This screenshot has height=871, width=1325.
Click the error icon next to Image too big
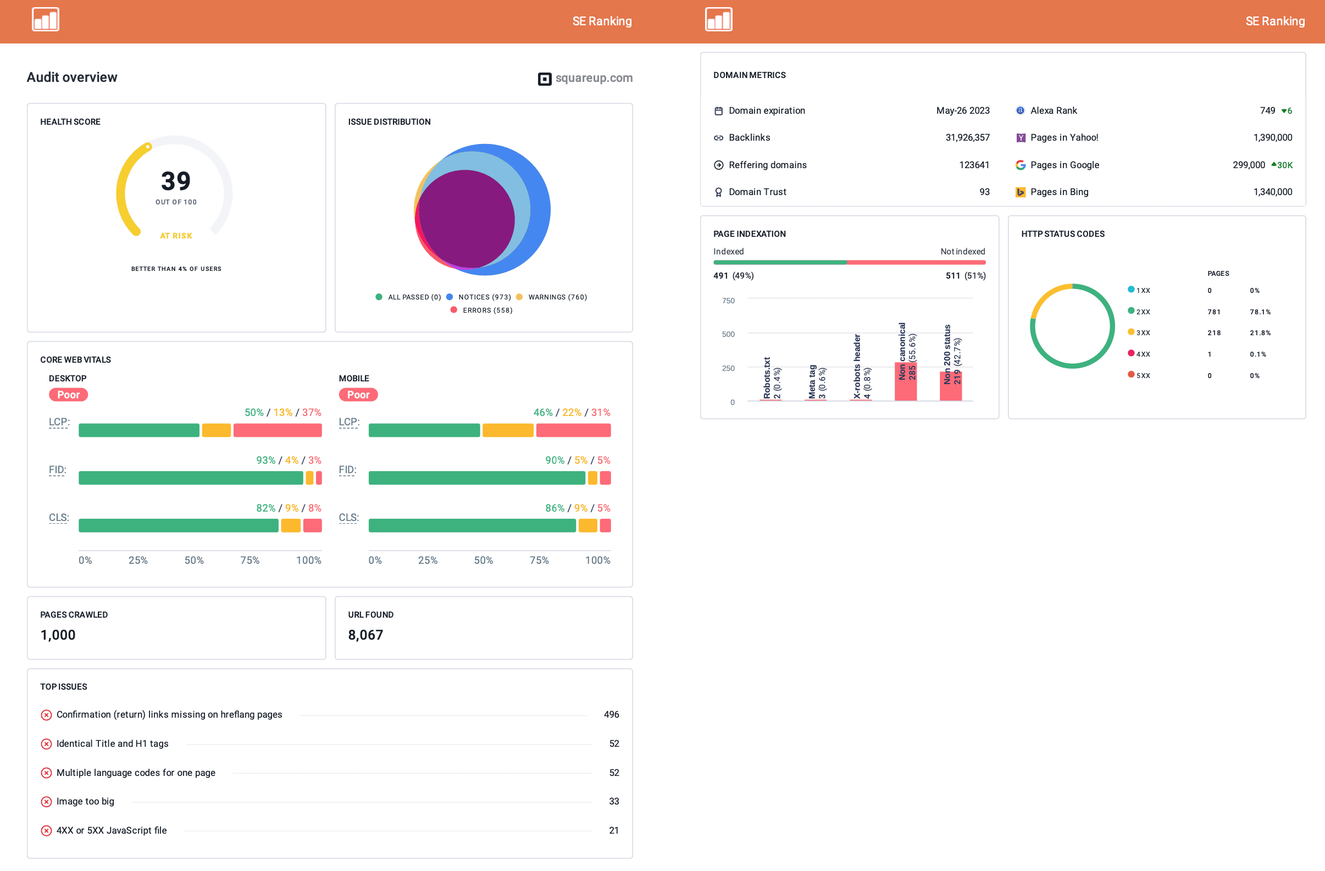(46, 801)
